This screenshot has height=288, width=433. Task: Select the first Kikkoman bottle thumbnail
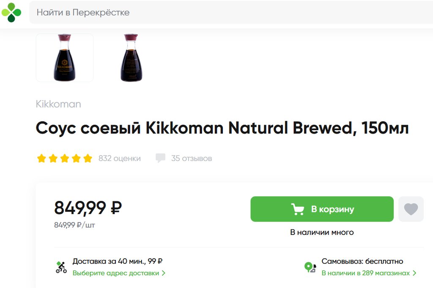(65, 58)
